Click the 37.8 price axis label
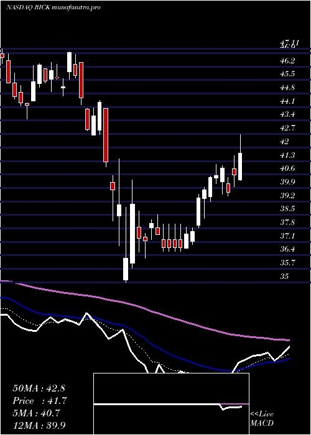This screenshot has width=311, height=435. tap(287, 222)
